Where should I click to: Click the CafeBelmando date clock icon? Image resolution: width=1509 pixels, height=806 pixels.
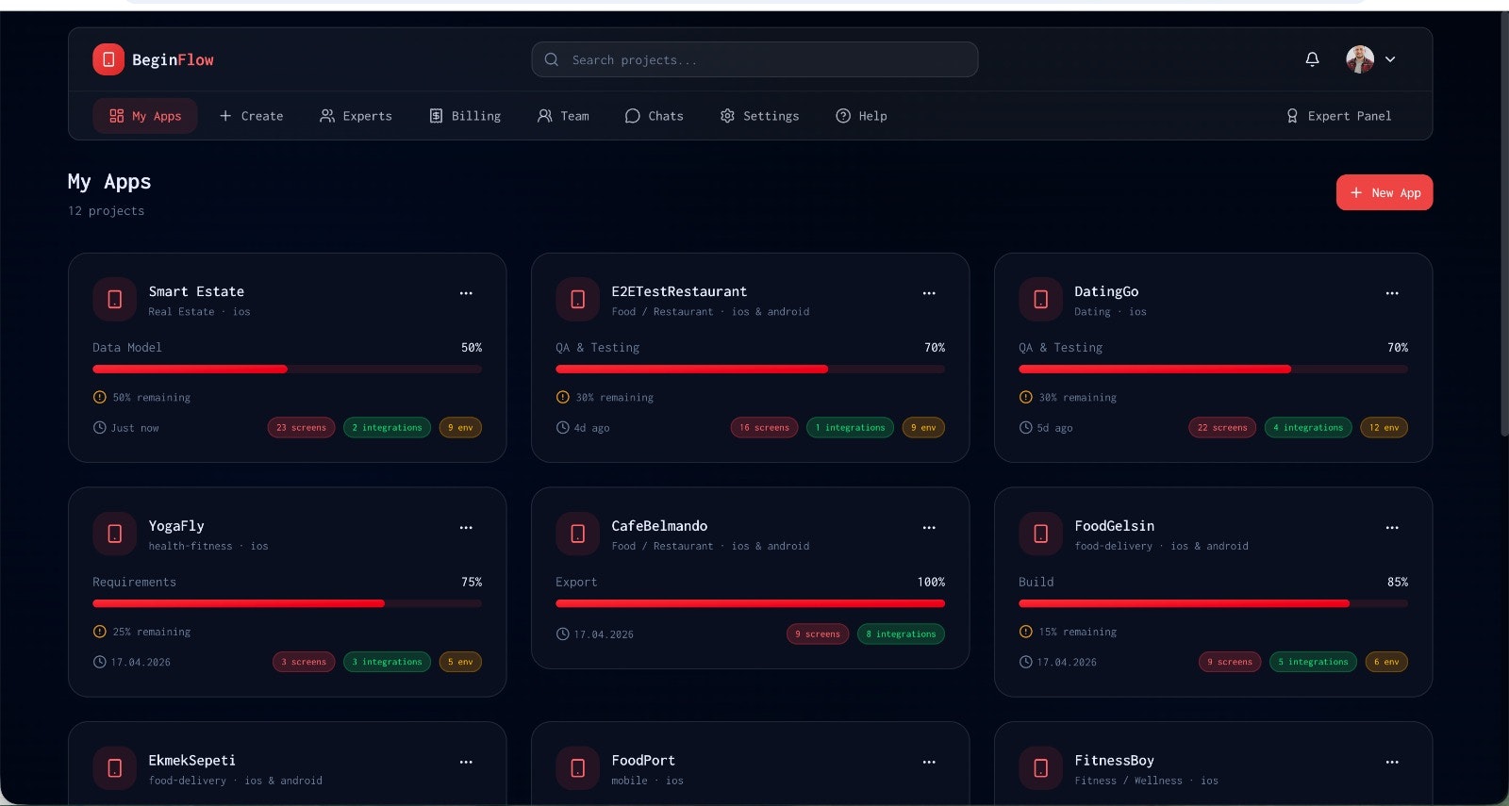(x=562, y=634)
